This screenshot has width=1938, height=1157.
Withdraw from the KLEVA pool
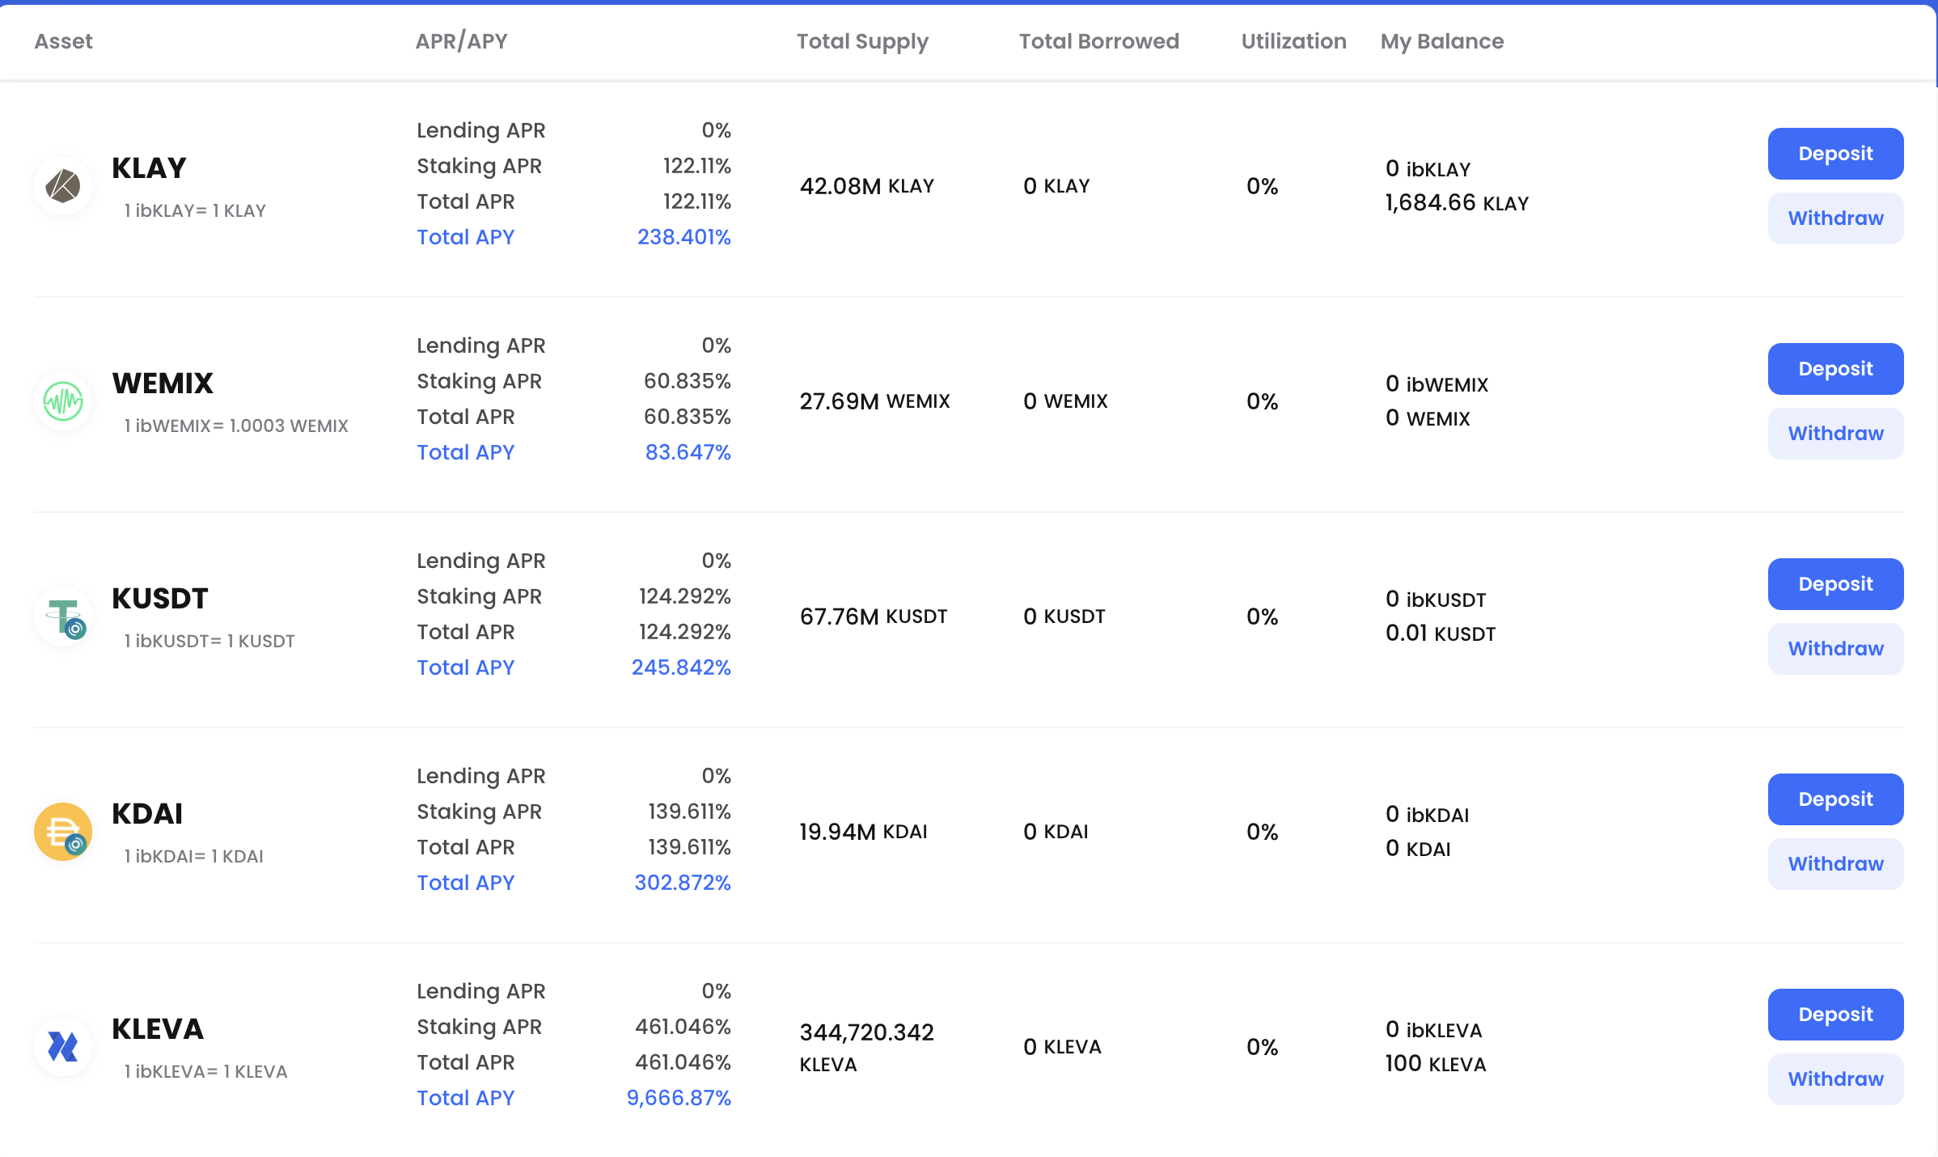click(x=1835, y=1079)
